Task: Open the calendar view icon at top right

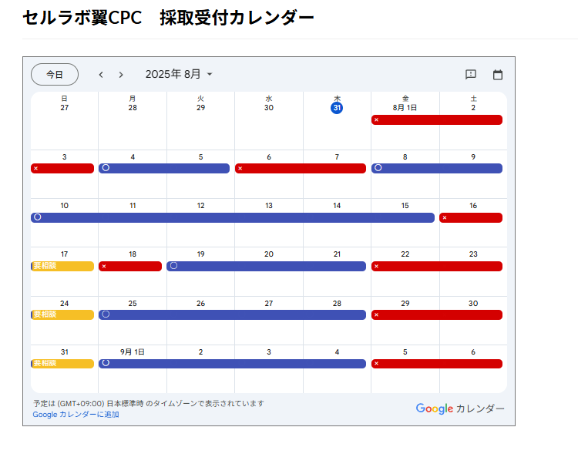Action: pos(498,75)
